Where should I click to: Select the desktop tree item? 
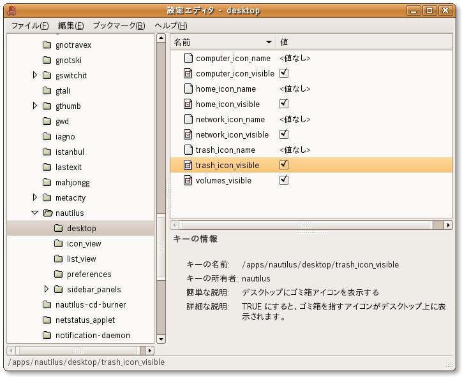[80, 228]
